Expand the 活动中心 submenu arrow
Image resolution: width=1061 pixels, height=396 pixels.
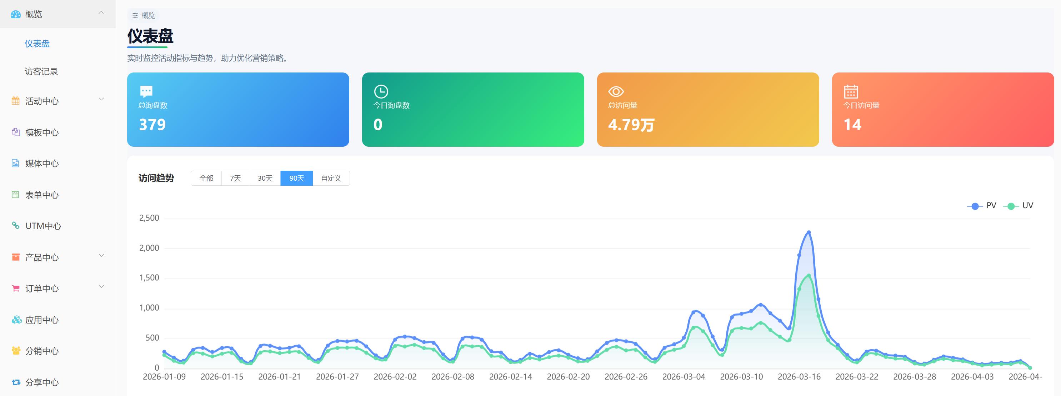[x=101, y=99]
